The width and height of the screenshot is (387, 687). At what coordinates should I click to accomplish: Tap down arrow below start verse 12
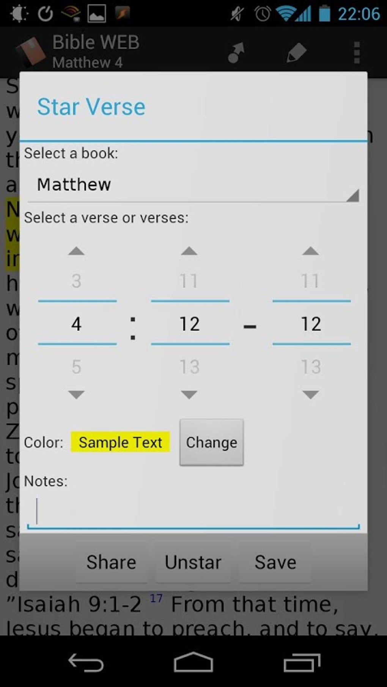pyautogui.click(x=189, y=394)
